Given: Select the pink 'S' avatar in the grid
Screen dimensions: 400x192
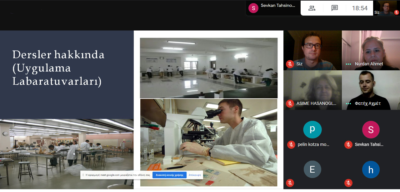Looking at the screenshot, I should (371, 129).
